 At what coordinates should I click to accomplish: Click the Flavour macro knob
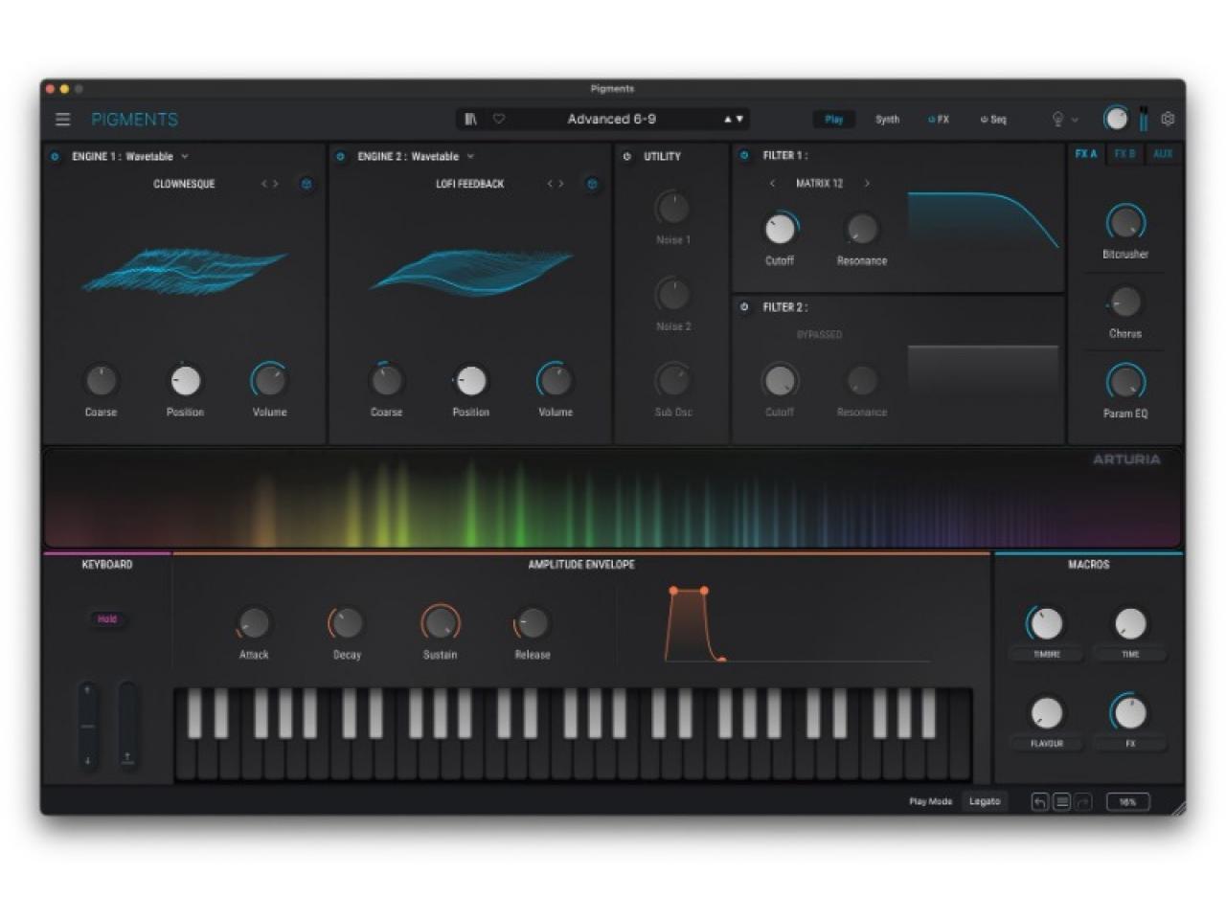click(1046, 712)
